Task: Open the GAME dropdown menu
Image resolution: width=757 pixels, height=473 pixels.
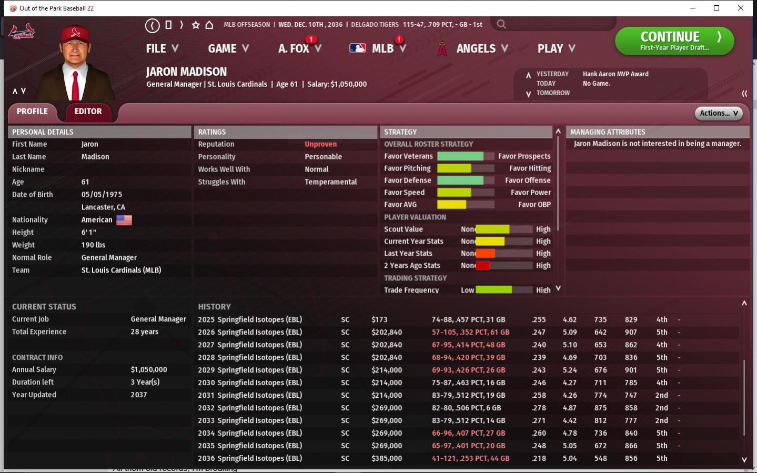Action: (228, 48)
